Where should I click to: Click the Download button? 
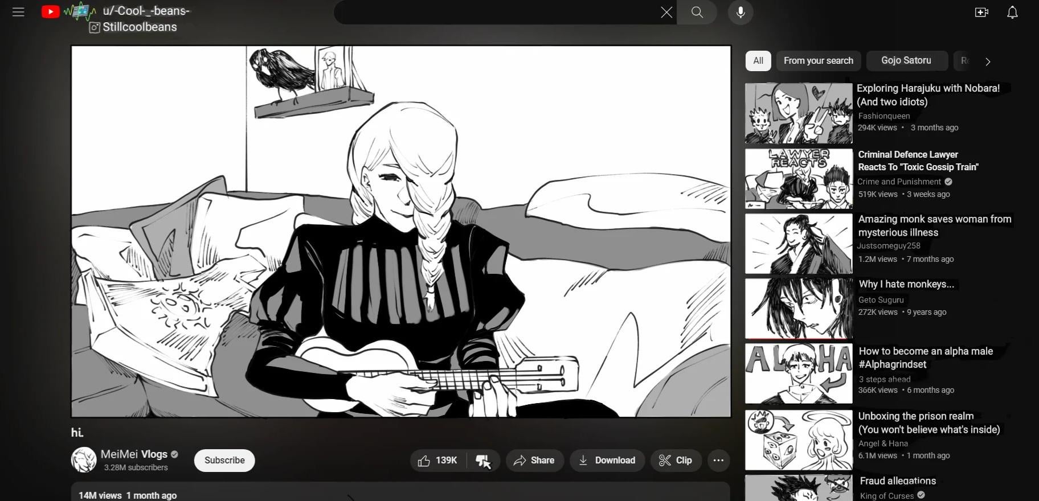click(607, 461)
